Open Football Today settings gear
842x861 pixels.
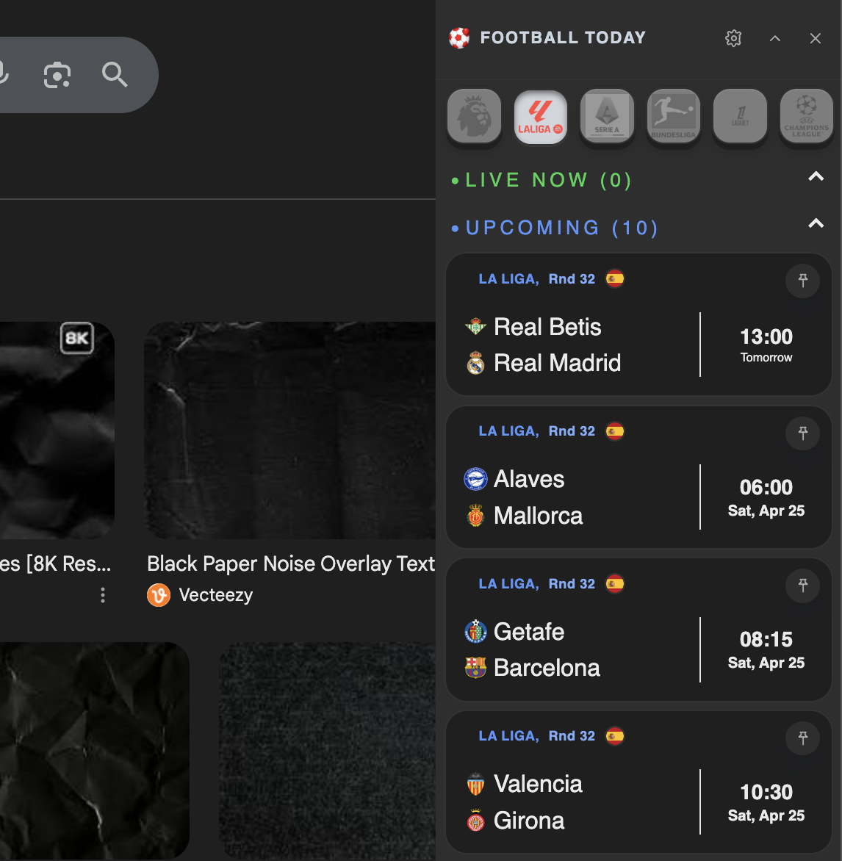(733, 38)
